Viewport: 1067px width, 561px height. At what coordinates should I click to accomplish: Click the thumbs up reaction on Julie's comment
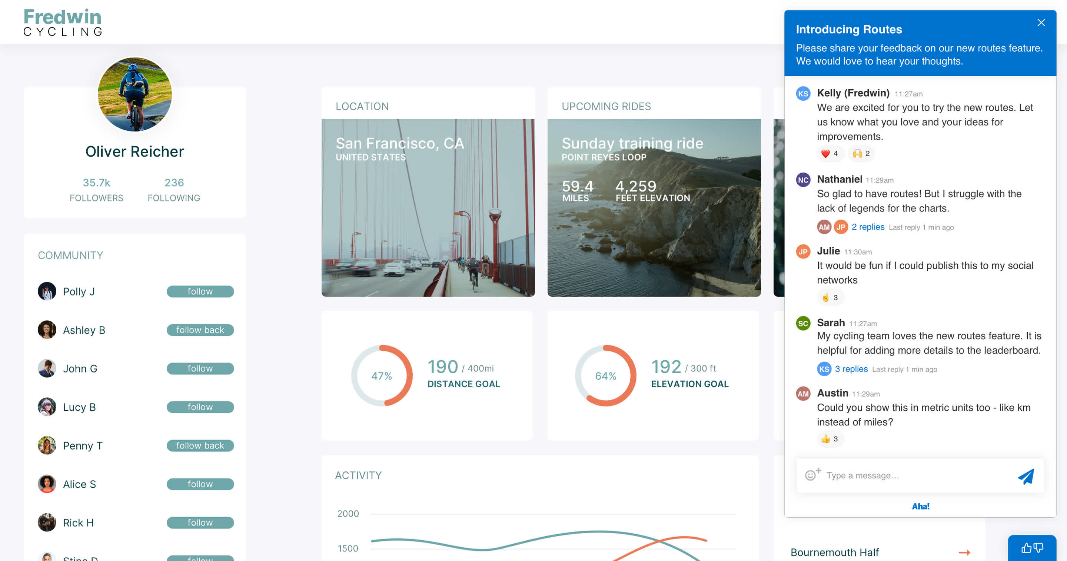(830, 297)
